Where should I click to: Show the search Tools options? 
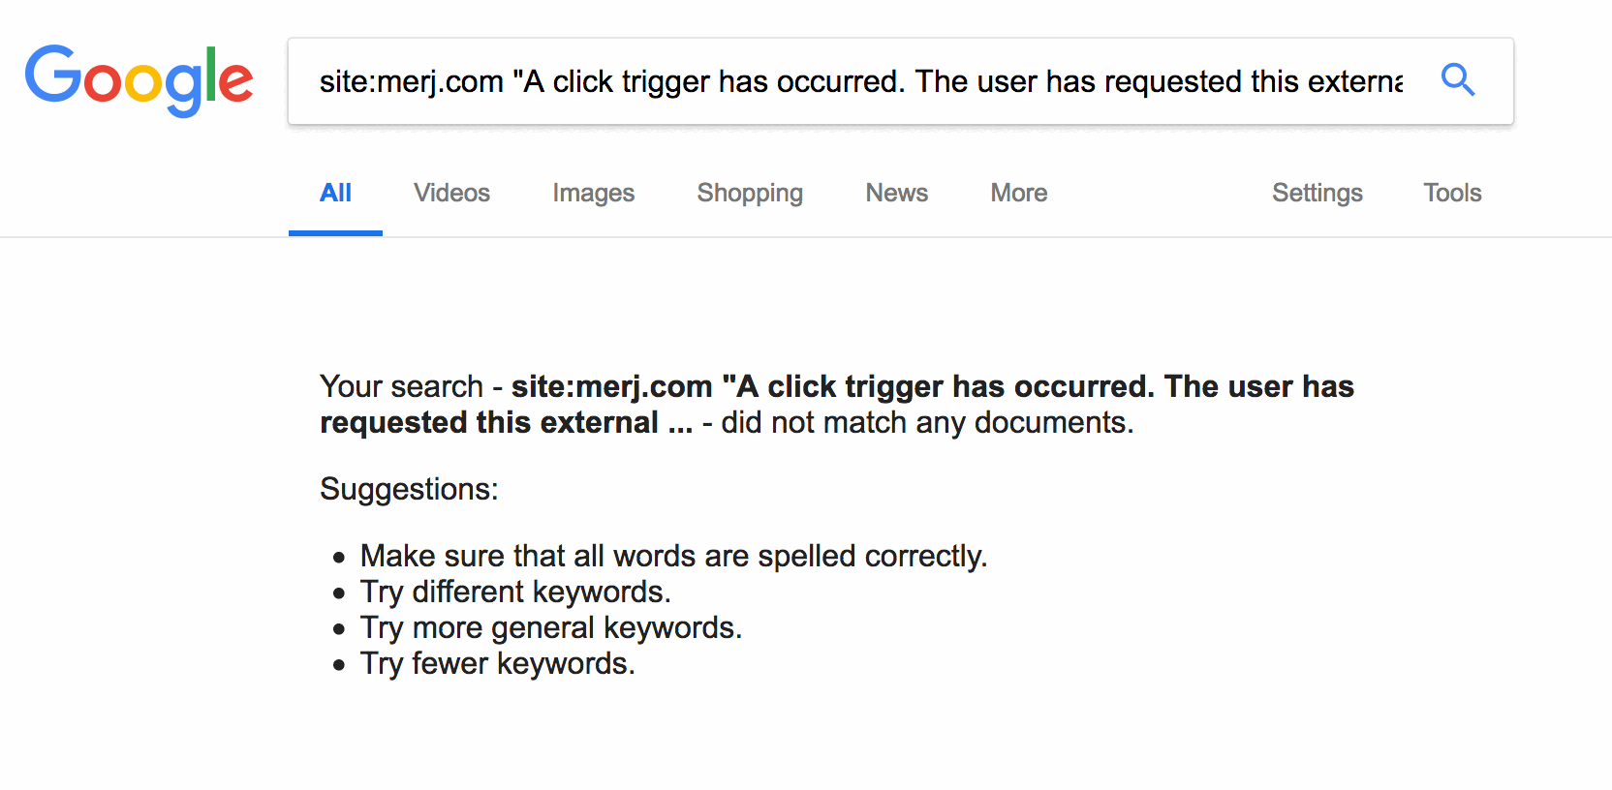point(1452,193)
